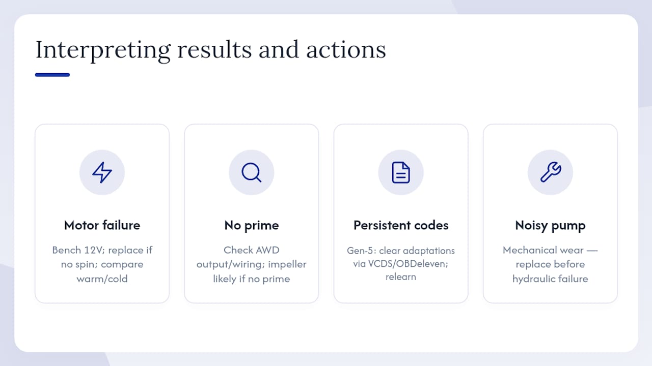Image resolution: width=652 pixels, height=366 pixels.
Task: Click the wrench icon
Action: coord(550,172)
